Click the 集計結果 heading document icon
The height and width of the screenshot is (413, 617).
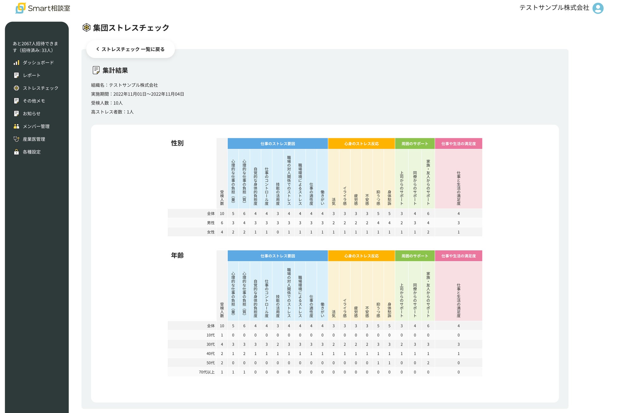click(96, 70)
